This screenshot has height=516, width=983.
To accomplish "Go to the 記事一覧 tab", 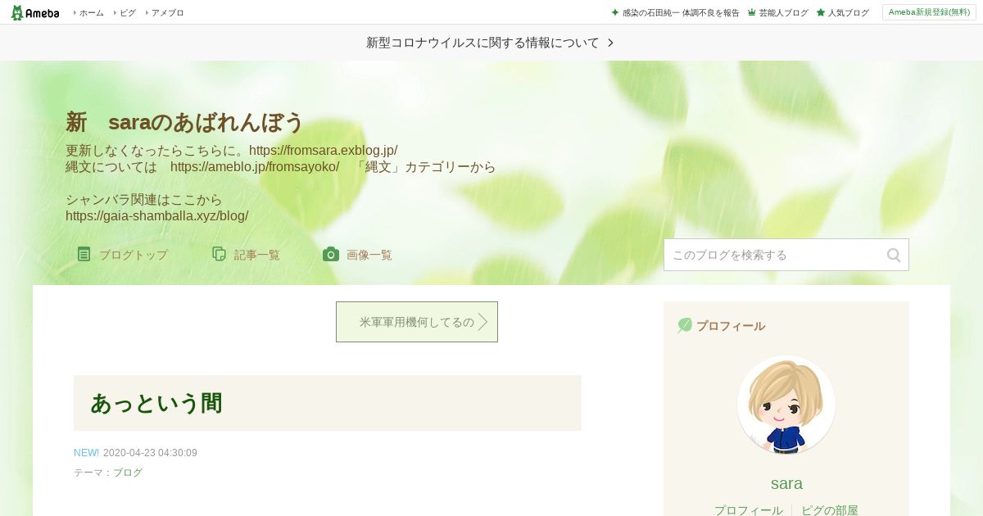I will click(256, 255).
